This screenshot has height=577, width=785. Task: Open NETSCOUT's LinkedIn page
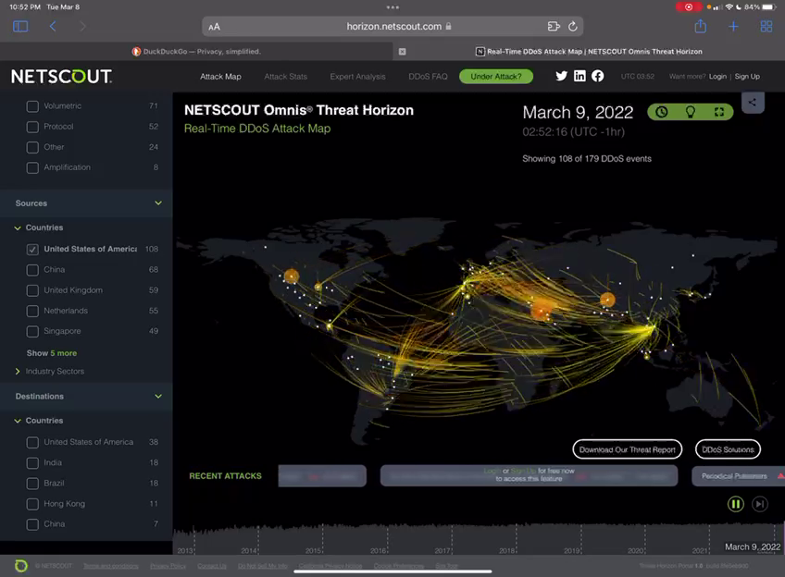pyautogui.click(x=579, y=76)
